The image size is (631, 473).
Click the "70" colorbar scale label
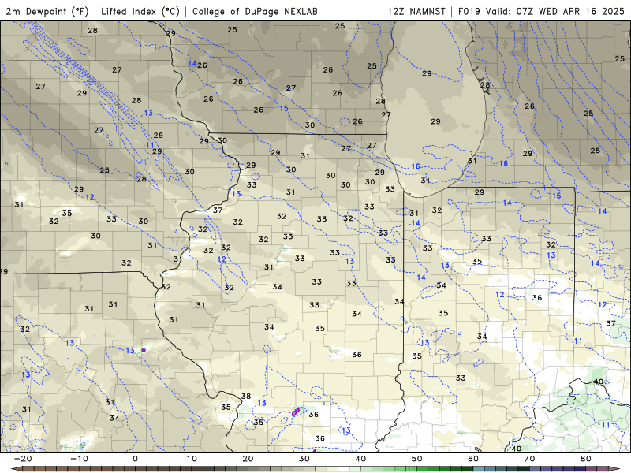point(529,459)
